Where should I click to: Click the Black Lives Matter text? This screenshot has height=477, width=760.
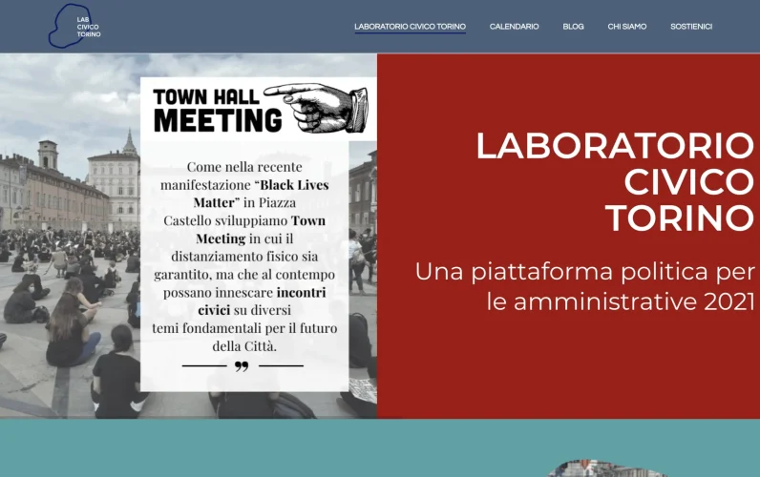click(261, 194)
